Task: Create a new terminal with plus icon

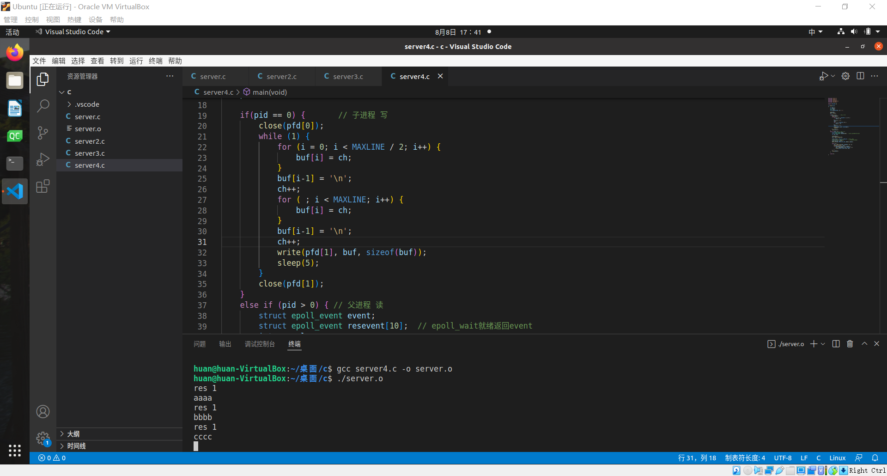Action: tap(814, 344)
